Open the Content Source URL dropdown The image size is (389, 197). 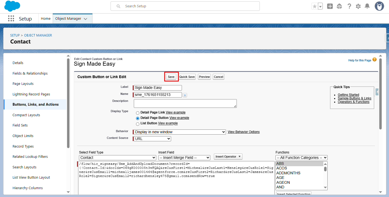153,139
